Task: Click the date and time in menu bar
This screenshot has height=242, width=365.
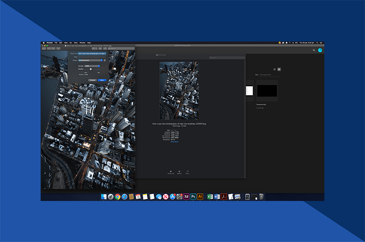Action: pyautogui.click(x=307, y=43)
